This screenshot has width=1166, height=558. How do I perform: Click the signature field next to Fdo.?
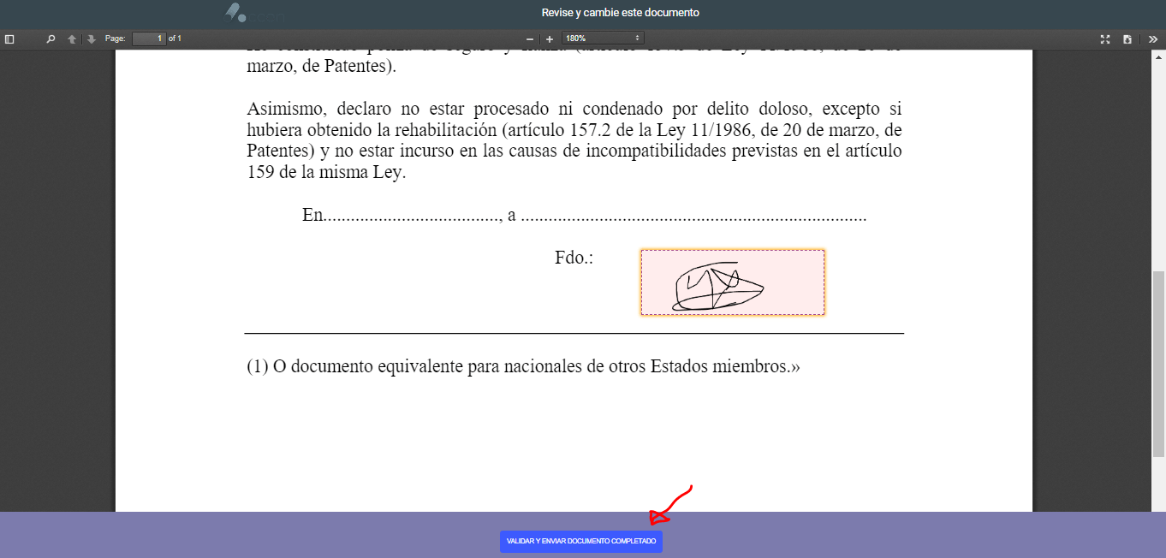[x=733, y=282]
